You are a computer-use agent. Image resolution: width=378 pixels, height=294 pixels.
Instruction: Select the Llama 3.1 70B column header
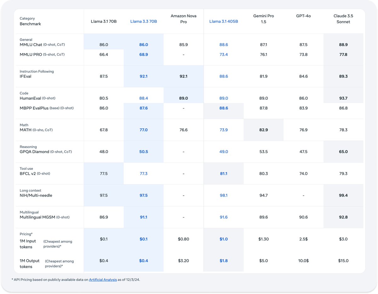click(104, 21)
